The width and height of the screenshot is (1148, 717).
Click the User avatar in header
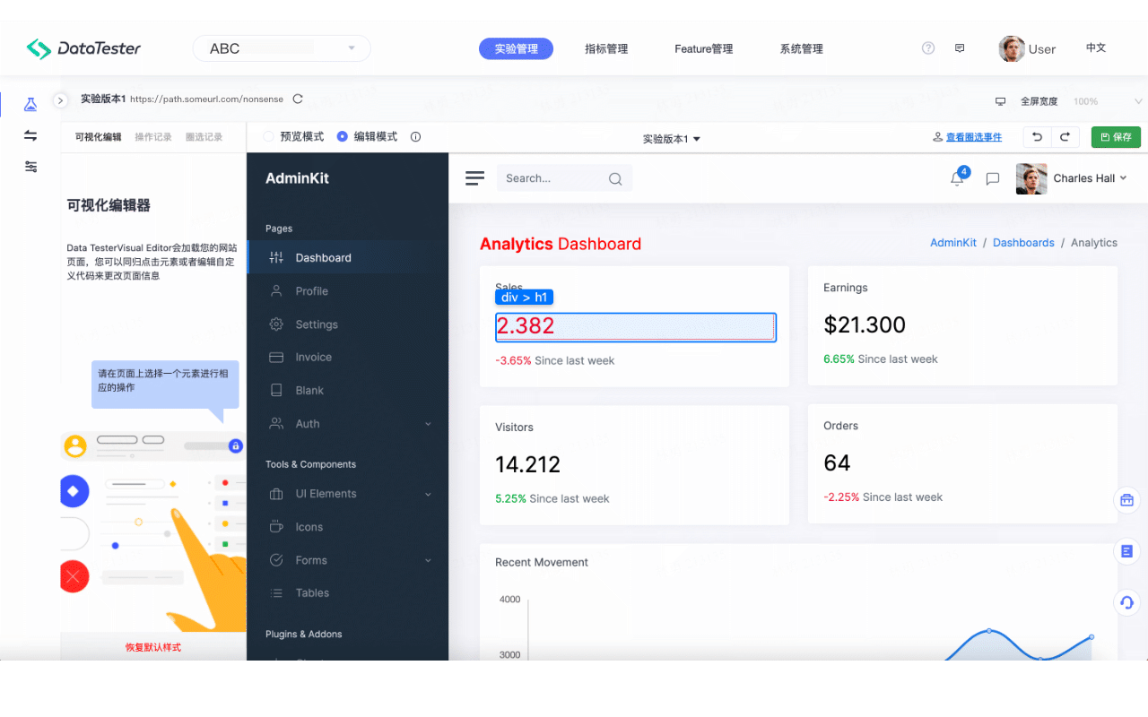tap(1012, 48)
